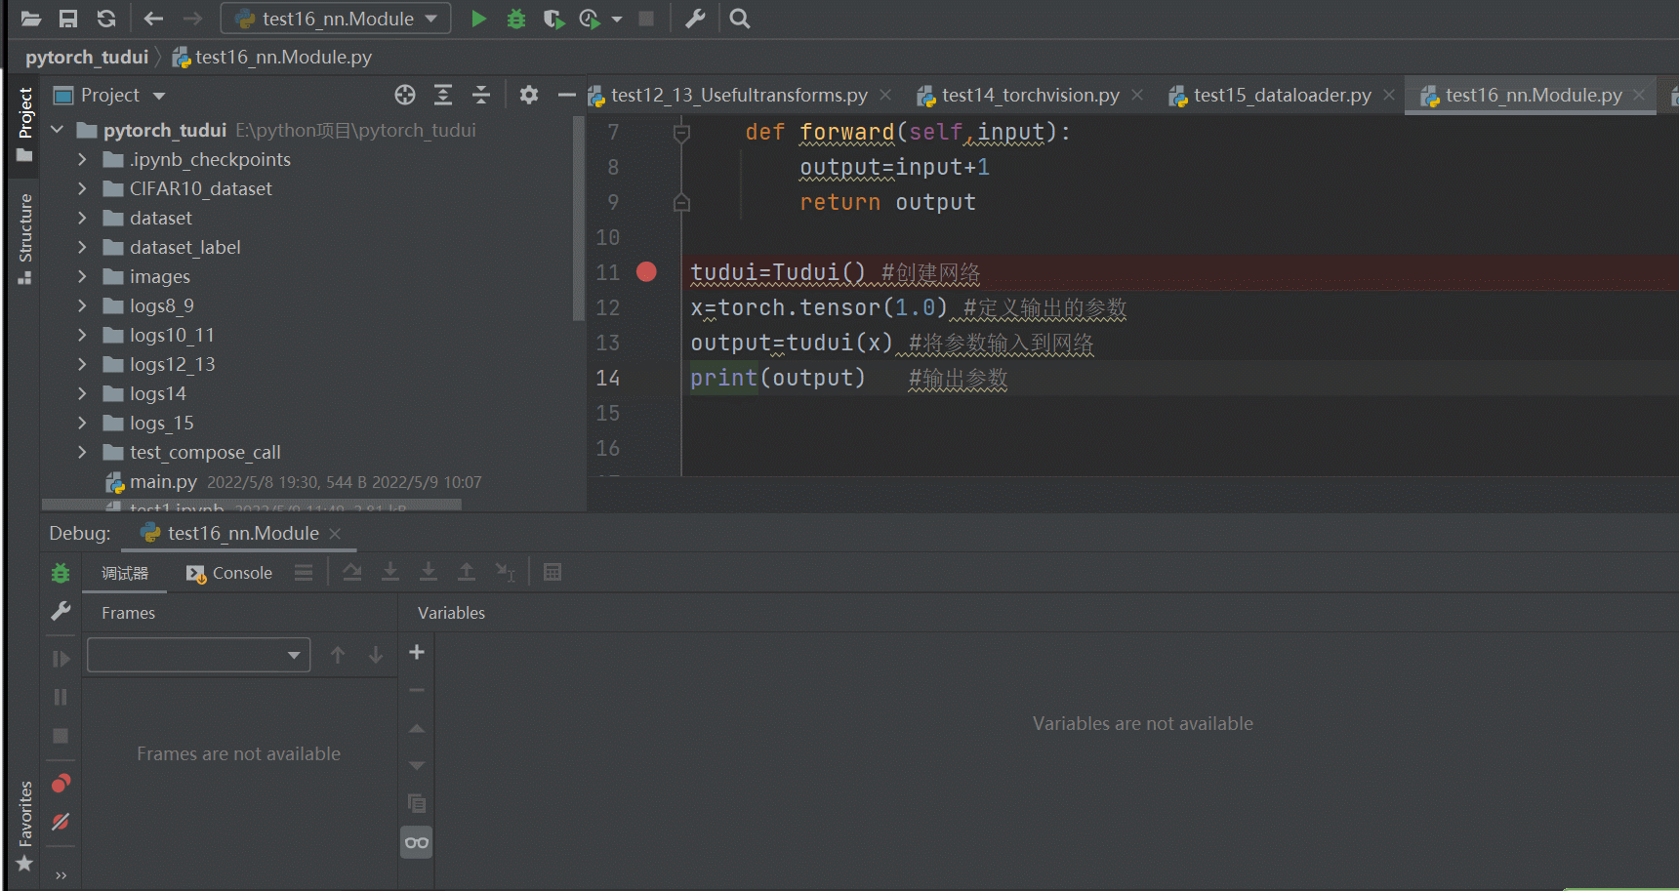Toggle Mute Breakpoints in debug sidebar
This screenshot has width=1679, height=891.
61,822
